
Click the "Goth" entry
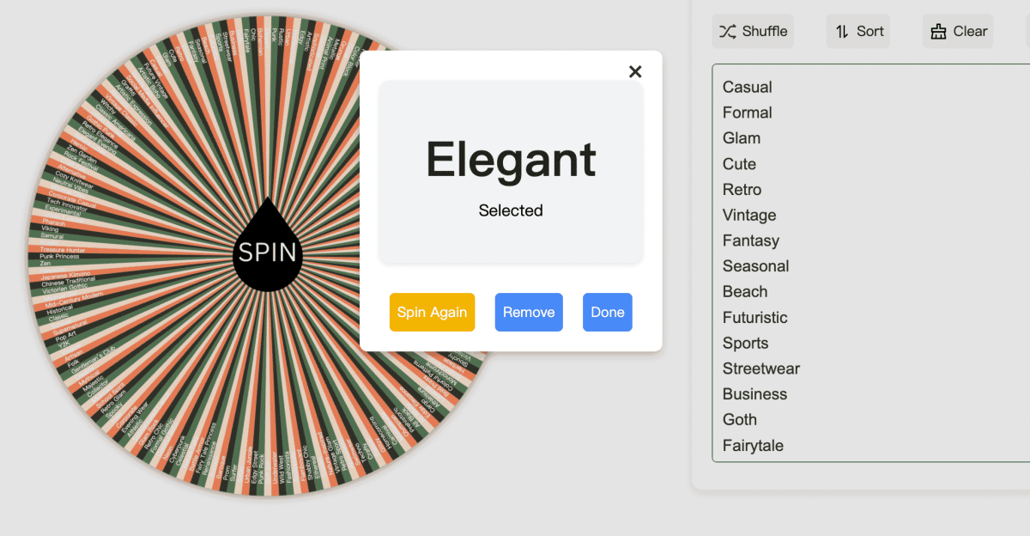739,419
